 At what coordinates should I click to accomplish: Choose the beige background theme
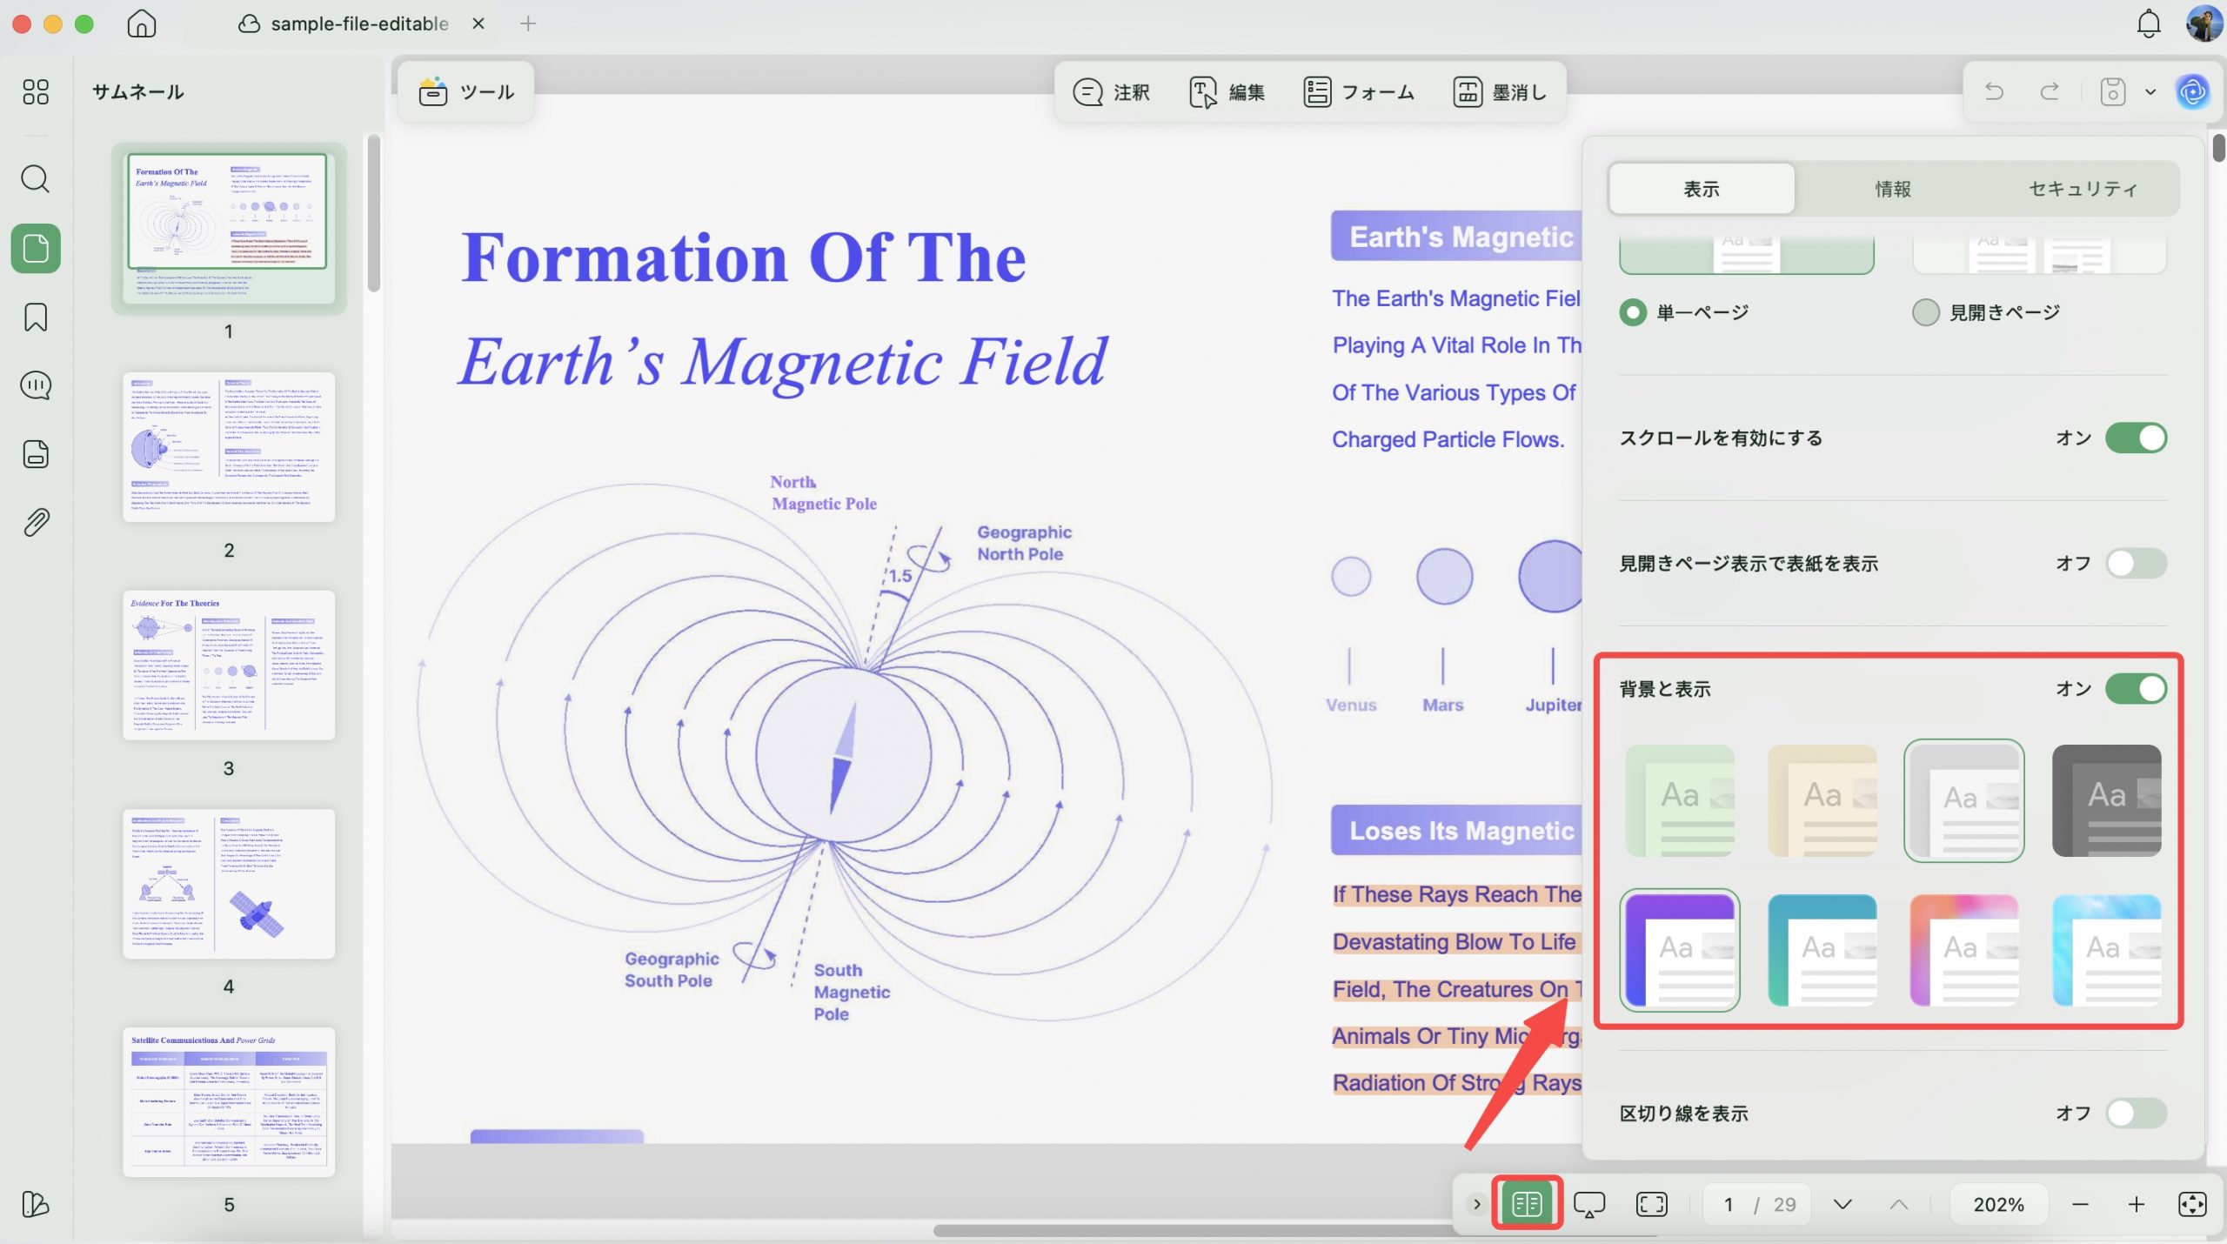tap(1822, 800)
